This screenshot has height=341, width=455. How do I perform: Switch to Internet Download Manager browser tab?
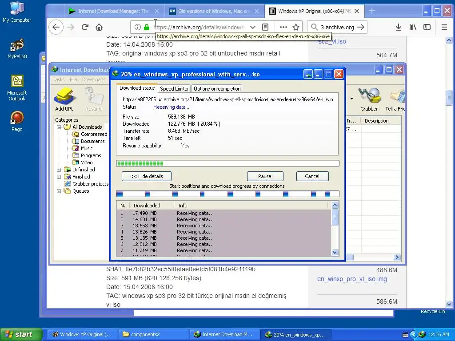click(x=113, y=11)
